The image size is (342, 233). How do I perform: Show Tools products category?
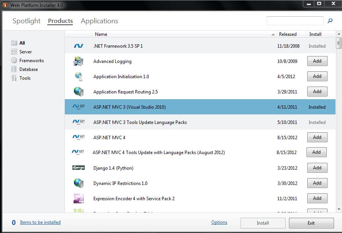tap(25, 78)
